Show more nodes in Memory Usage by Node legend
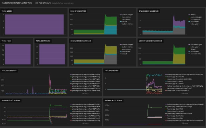 (85, 123)
